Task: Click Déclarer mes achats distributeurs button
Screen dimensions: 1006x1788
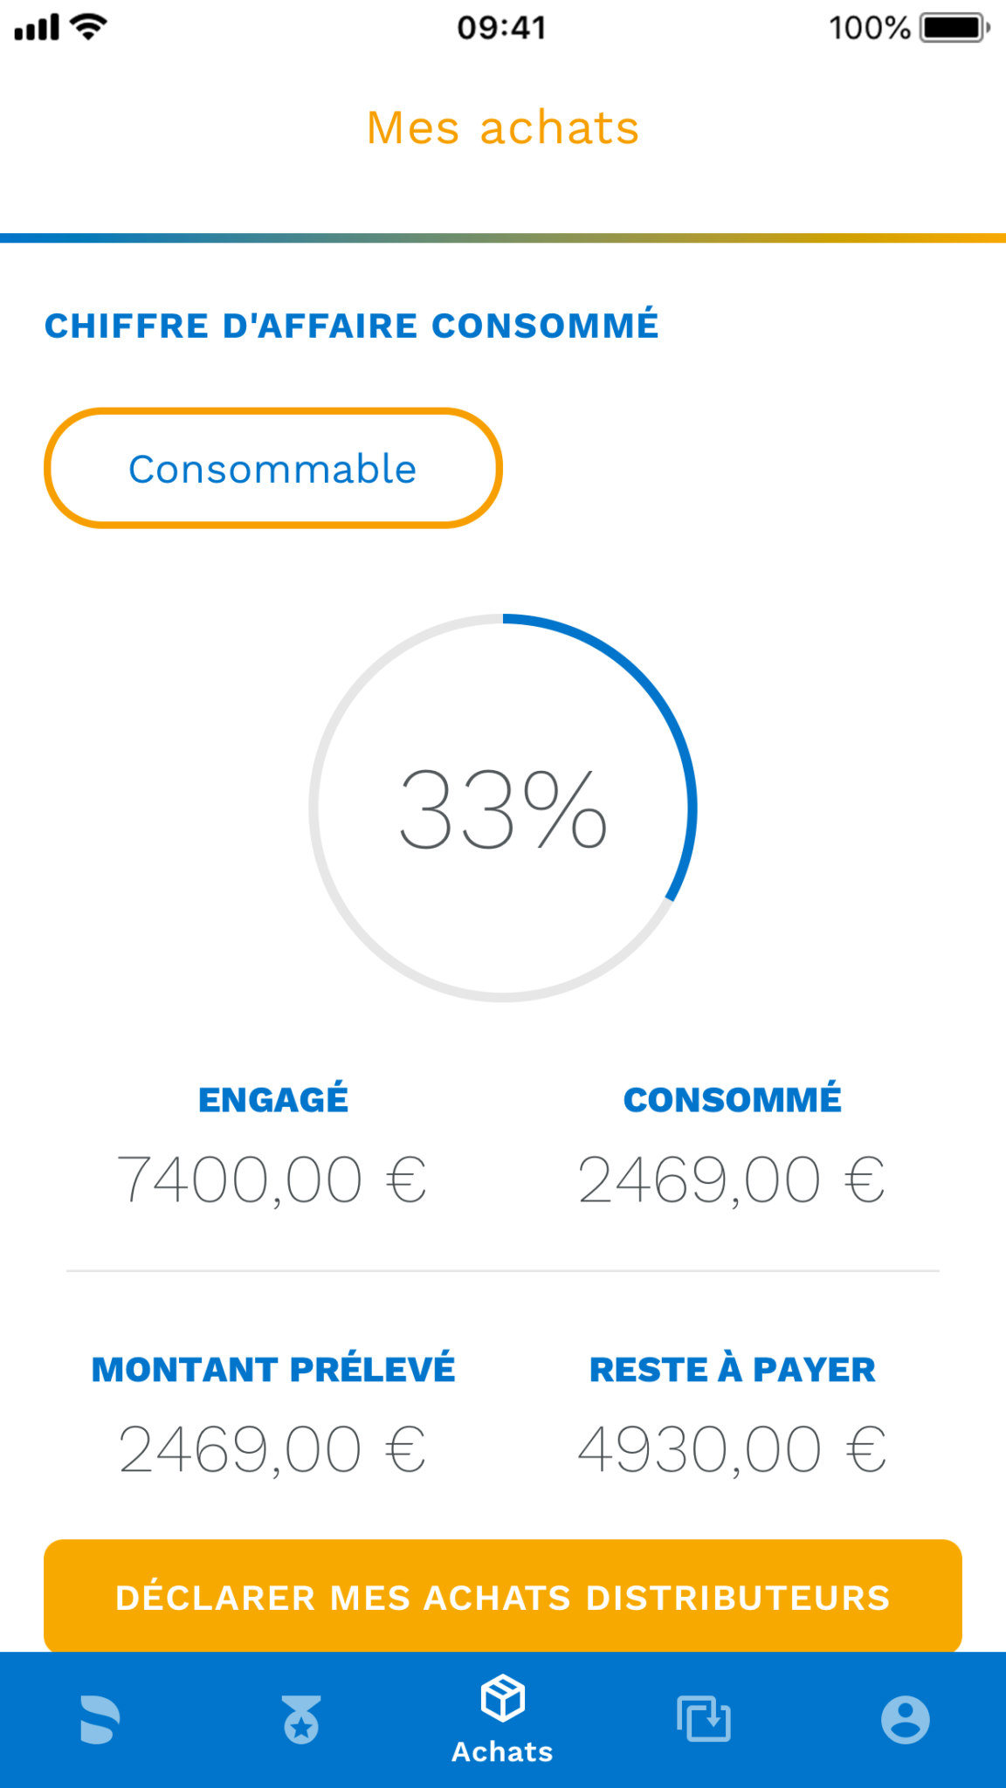Action: click(503, 1596)
